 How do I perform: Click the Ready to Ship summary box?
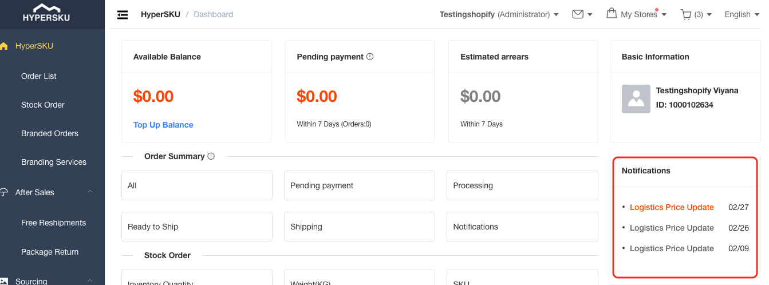(x=196, y=227)
